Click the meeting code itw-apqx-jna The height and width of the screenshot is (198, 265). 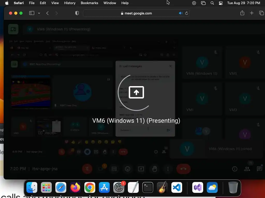pos(45,169)
